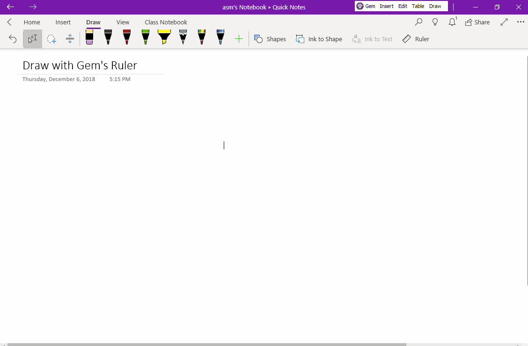Click the time 5:15 PM
528x346 pixels.
click(x=120, y=79)
